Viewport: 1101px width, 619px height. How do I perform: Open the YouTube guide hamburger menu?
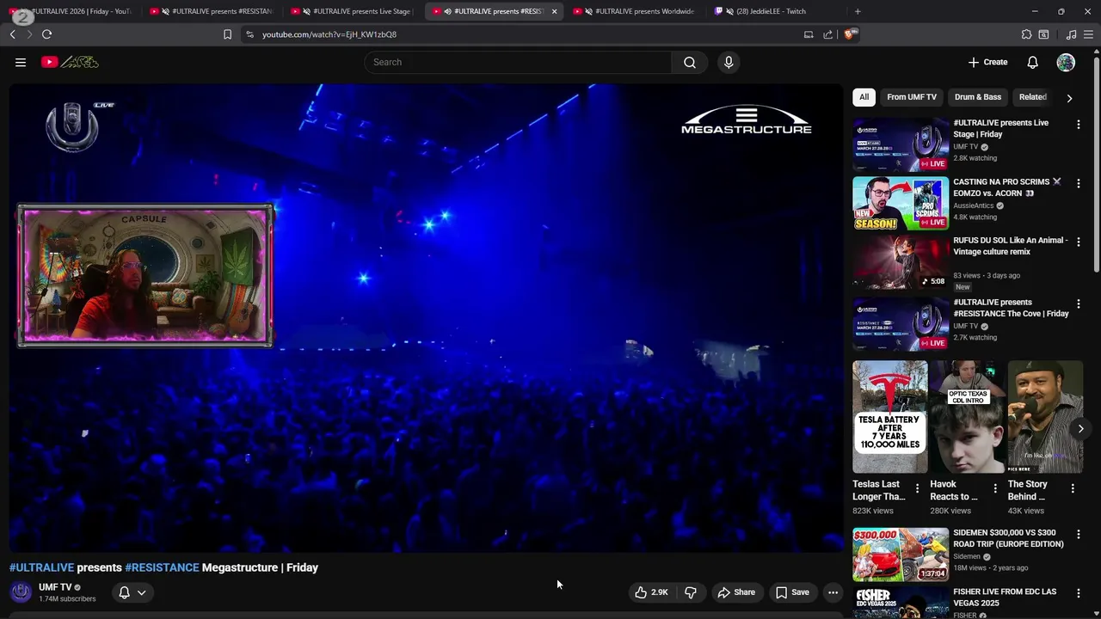tap(21, 62)
